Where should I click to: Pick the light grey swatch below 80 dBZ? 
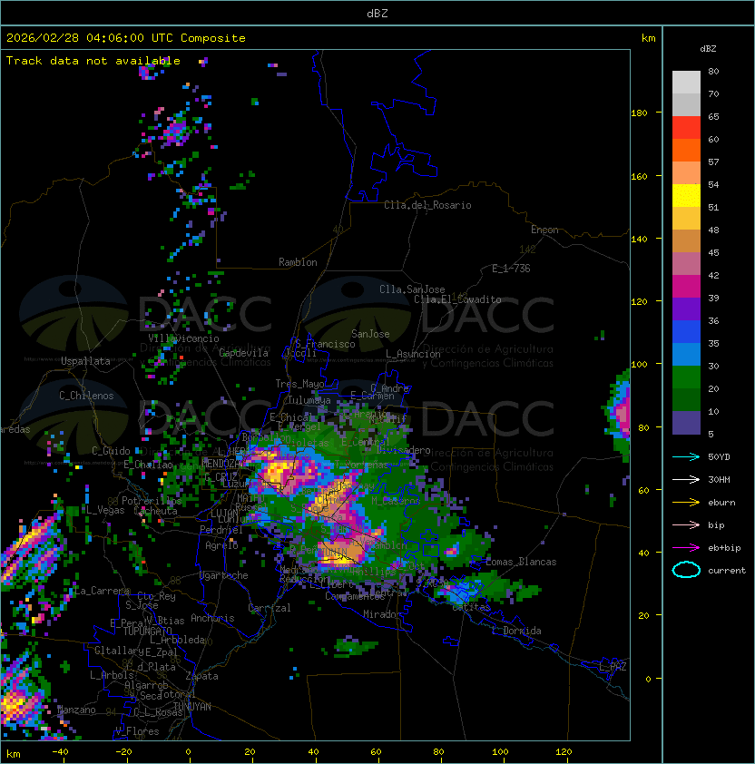(686, 82)
